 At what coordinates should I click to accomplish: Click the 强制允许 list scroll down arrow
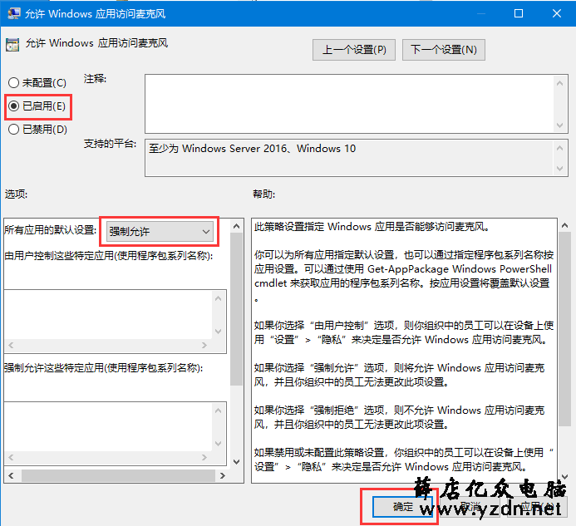click(219, 444)
